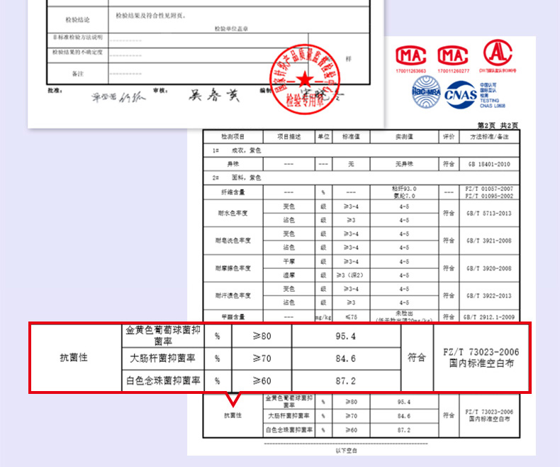Click the 'GB/T 5713-2013' standard cell

point(489,213)
